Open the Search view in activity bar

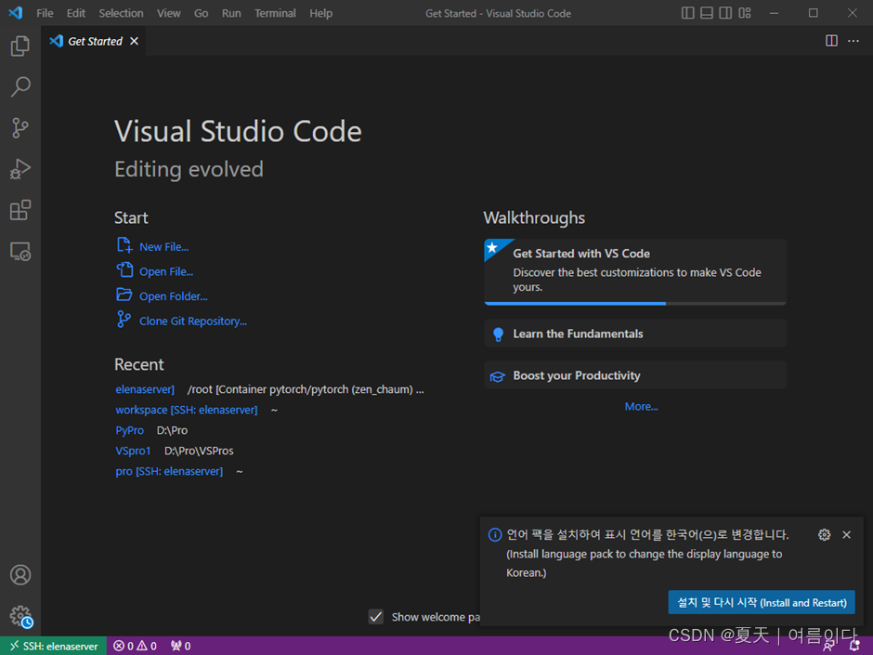[20, 87]
